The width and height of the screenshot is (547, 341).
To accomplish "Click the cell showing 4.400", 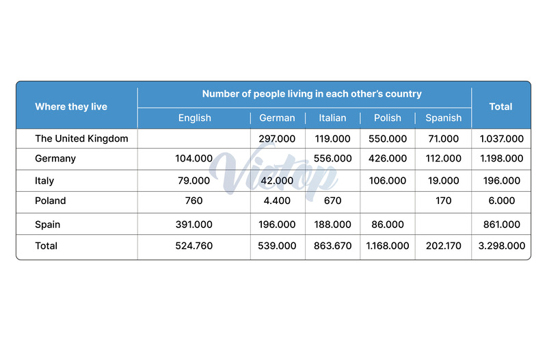I will (x=277, y=201).
